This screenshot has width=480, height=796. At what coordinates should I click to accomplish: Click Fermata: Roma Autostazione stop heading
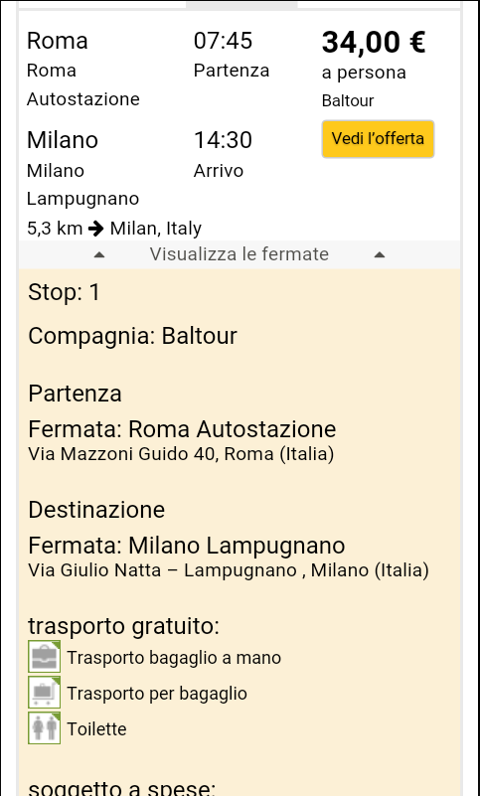point(182,429)
